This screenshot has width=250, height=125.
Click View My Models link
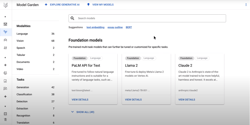click(103, 5)
